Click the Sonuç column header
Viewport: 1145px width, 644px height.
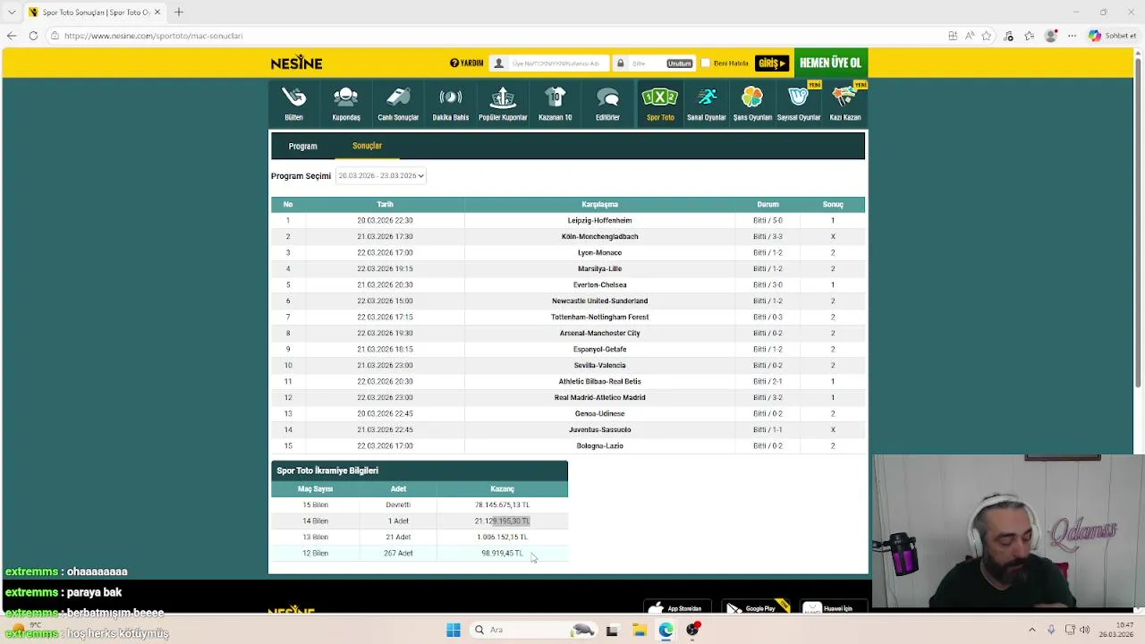click(x=833, y=204)
